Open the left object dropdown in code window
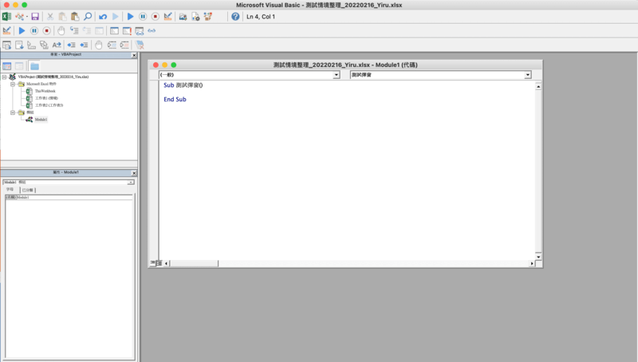 337,75
